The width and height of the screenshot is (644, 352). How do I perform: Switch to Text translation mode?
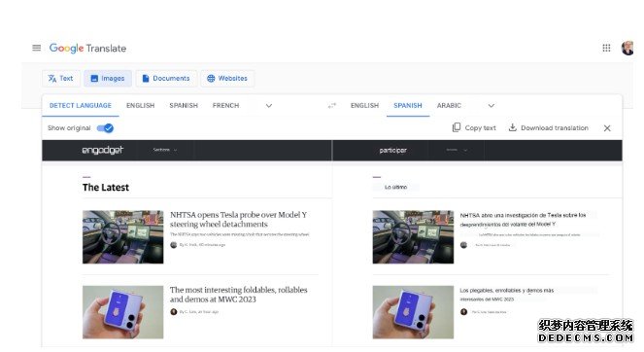click(61, 78)
